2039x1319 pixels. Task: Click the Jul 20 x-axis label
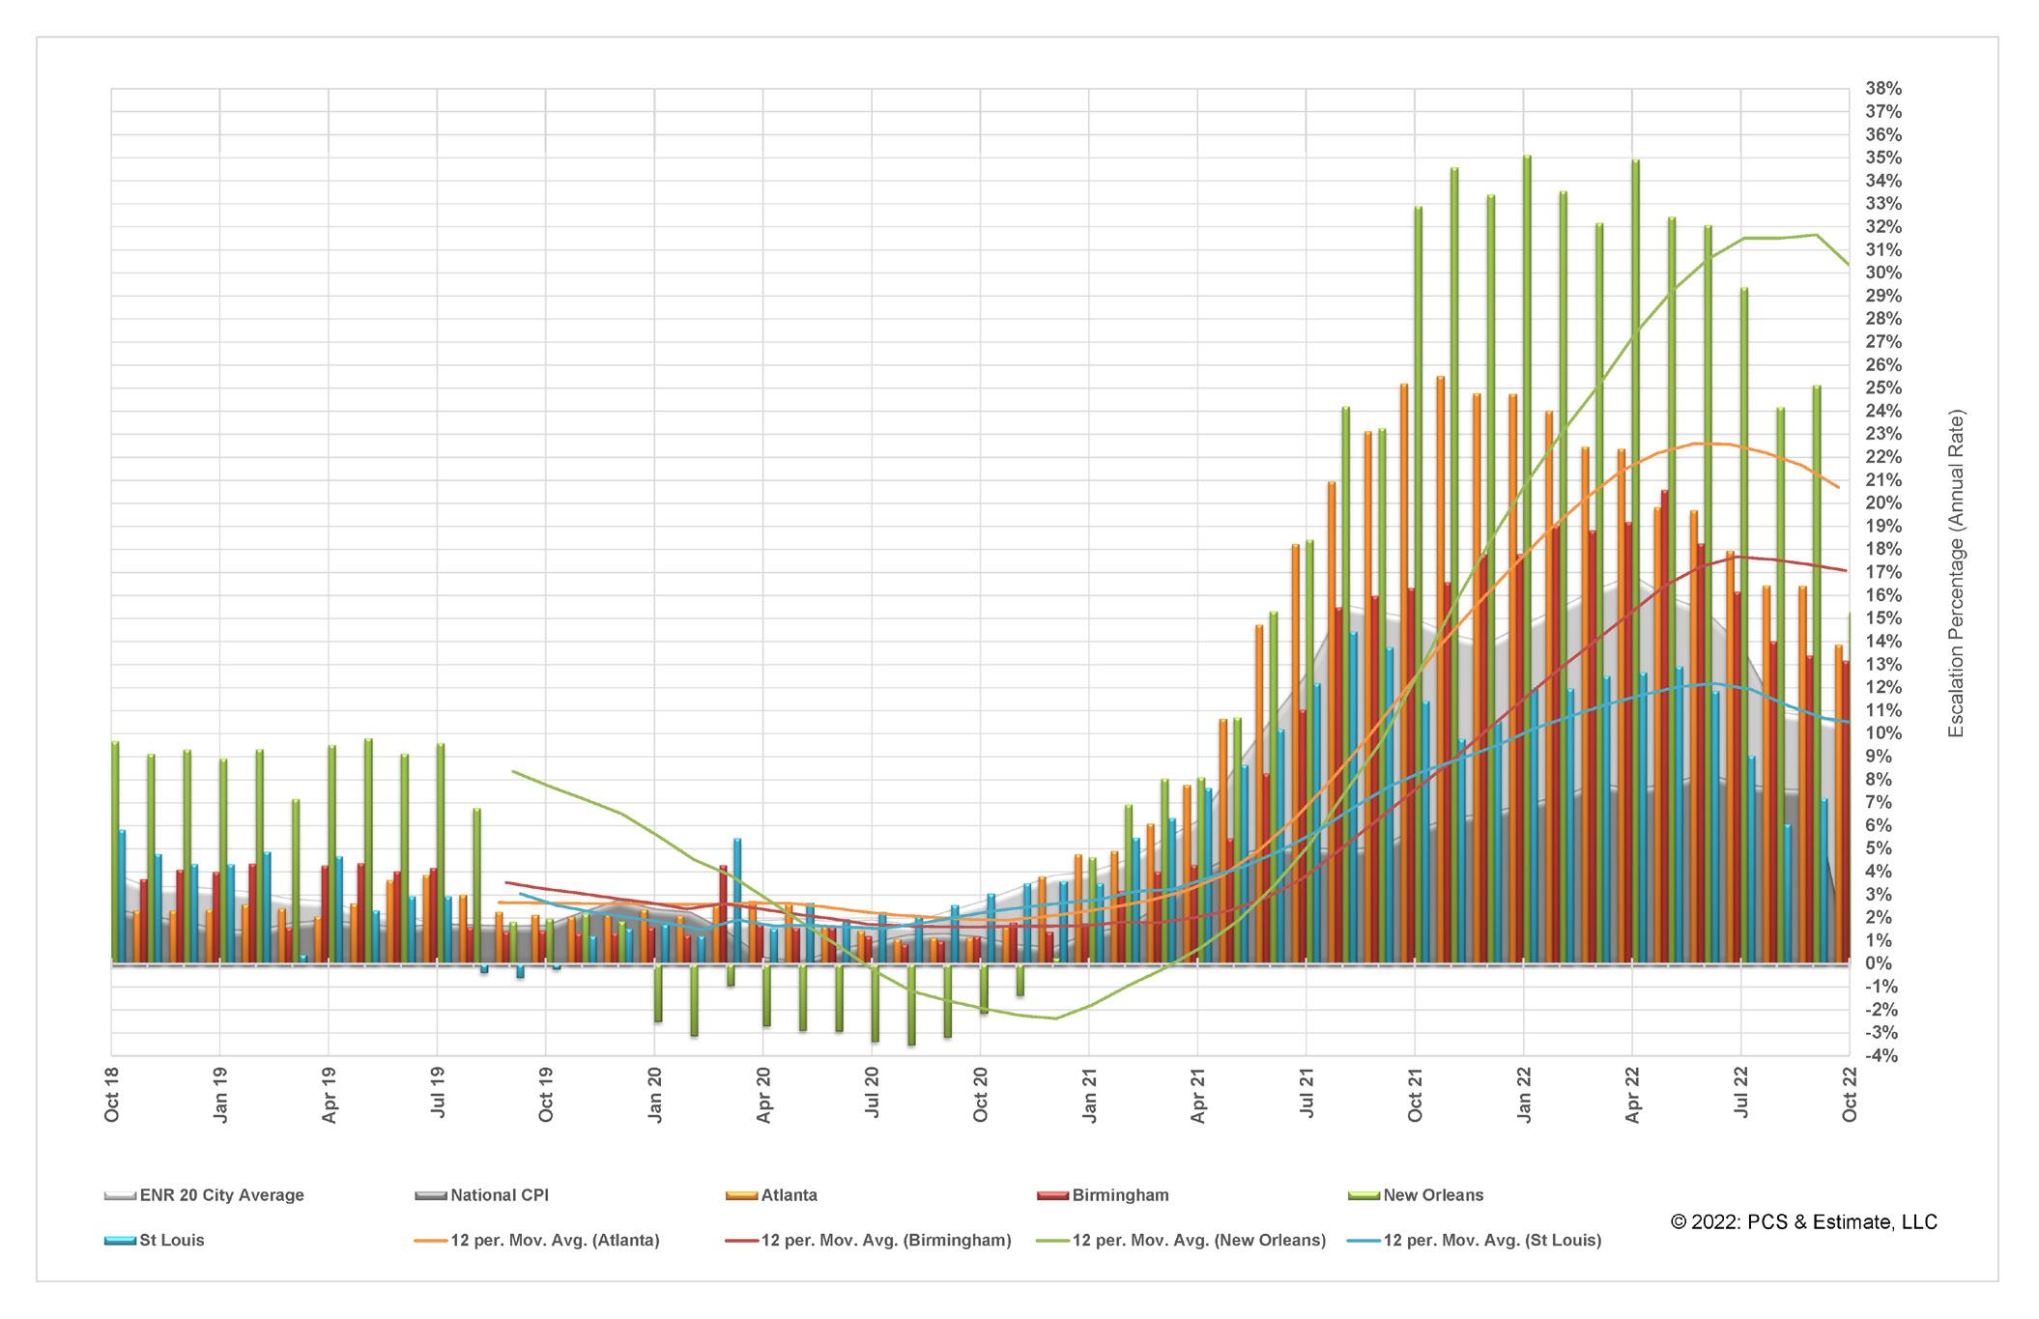(x=873, y=1095)
